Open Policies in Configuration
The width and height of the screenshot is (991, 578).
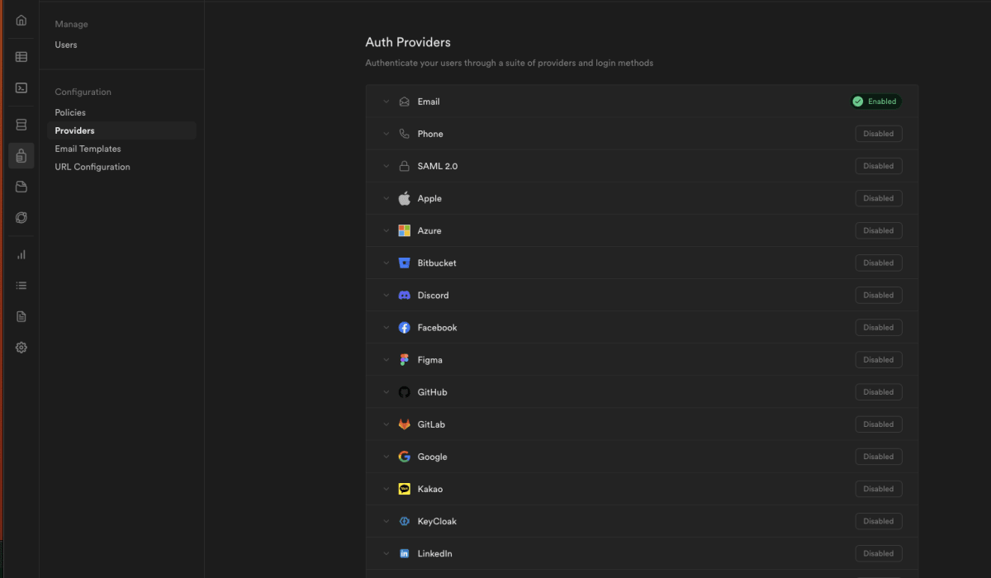click(70, 112)
